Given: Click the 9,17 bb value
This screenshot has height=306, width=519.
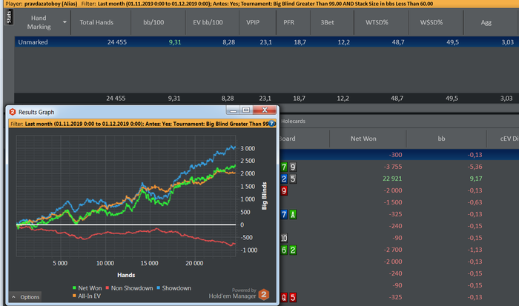Looking at the screenshot, I should [476, 179].
